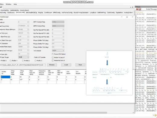Image resolution: width=157 pixels, height=118 pixels.
Task: Maximize the ChirpManager window
Action: coord(127,17)
